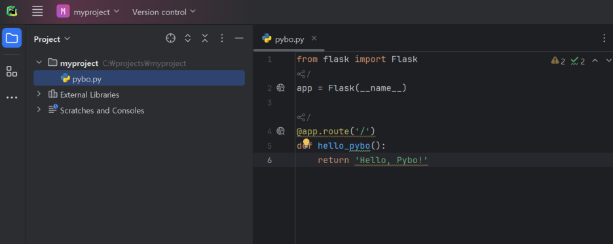Click the @app.route decorator text
The width and height of the screenshot is (613, 244).
point(336,132)
